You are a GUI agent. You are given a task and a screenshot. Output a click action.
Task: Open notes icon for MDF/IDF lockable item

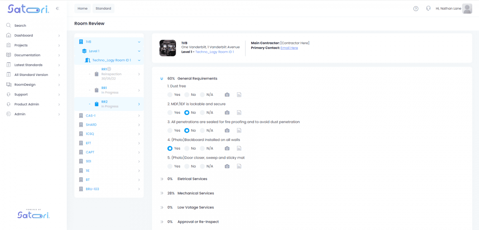239,113
